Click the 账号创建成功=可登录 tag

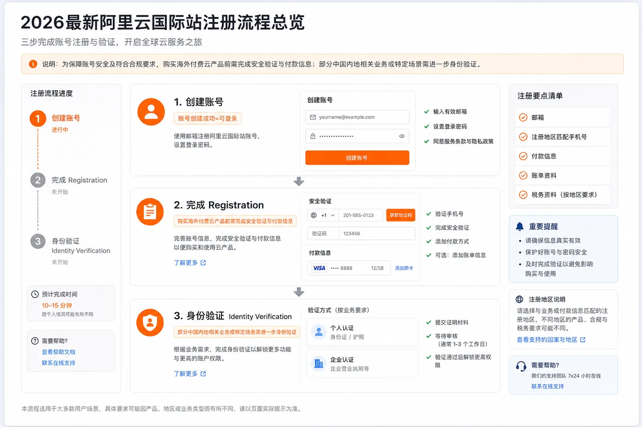click(x=207, y=119)
